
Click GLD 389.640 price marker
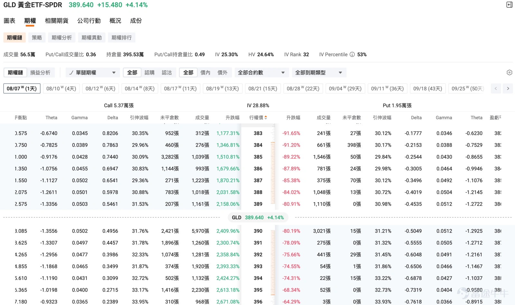(x=258, y=218)
